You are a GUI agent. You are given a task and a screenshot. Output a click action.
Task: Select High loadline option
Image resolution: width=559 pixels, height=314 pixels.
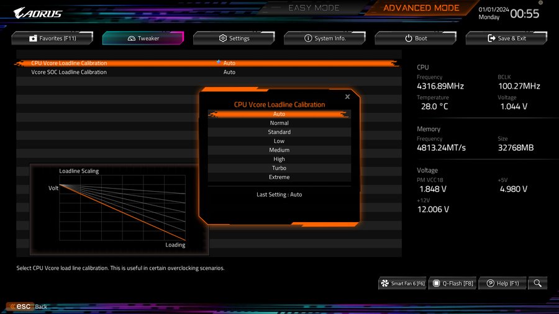(x=279, y=159)
